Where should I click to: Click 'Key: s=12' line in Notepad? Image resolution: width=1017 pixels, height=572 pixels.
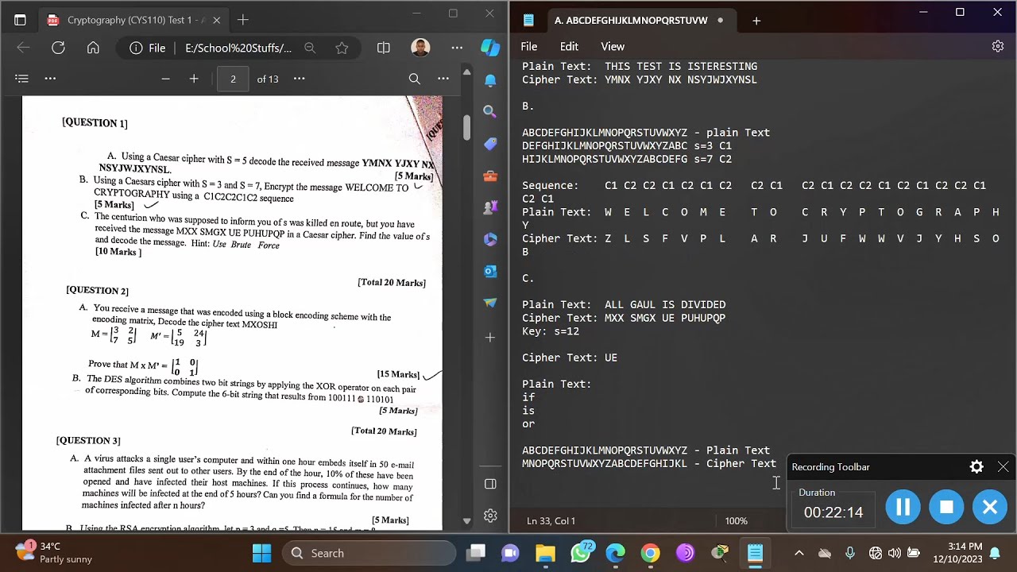[x=551, y=331]
